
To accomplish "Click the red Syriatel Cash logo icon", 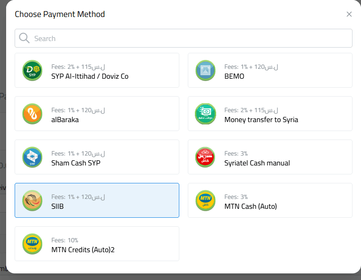I will 205,157.
